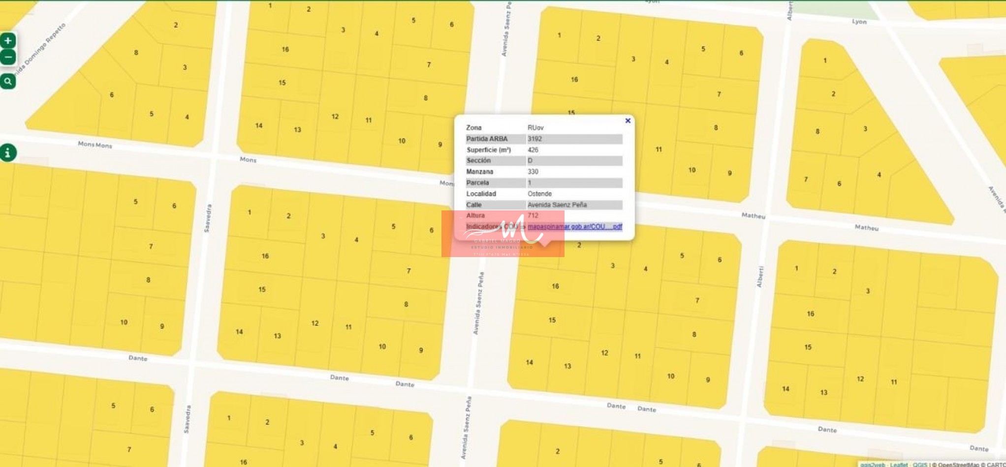Select the Sección value D
The height and width of the screenshot is (467, 1006).
(x=530, y=161)
